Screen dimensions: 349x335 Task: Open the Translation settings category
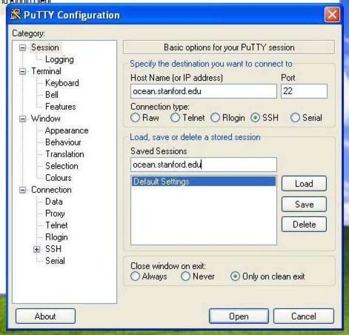65,154
